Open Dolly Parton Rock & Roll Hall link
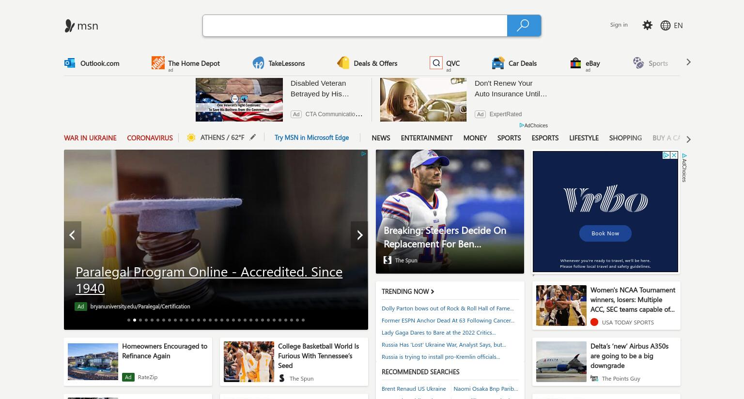Image resolution: width=744 pixels, height=399 pixels. pyautogui.click(x=448, y=308)
